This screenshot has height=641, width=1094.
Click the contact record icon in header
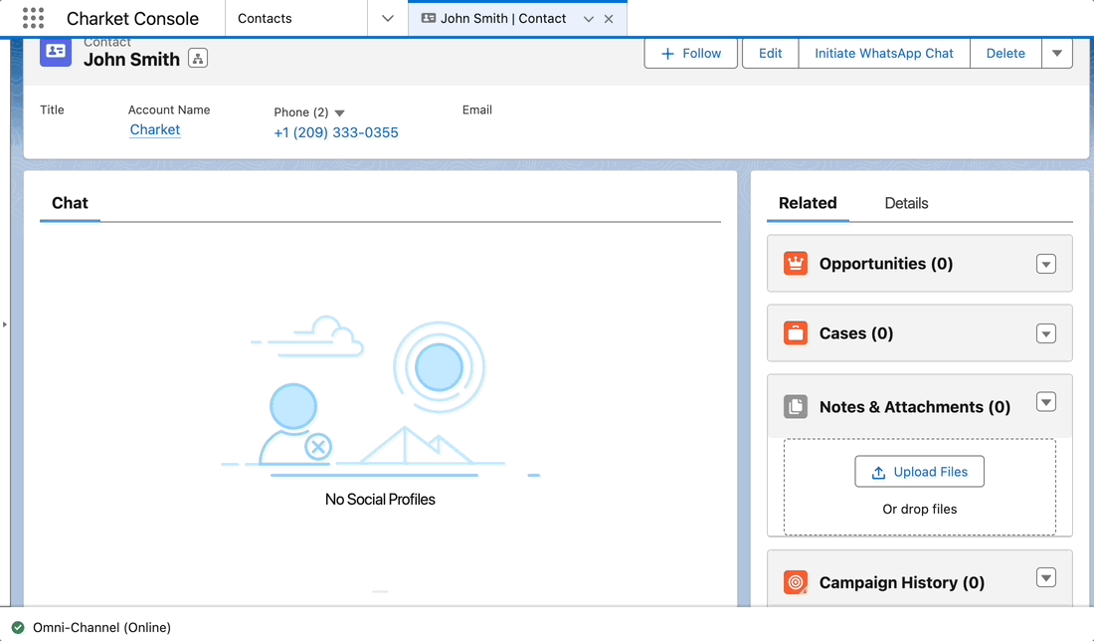(56, 52)
